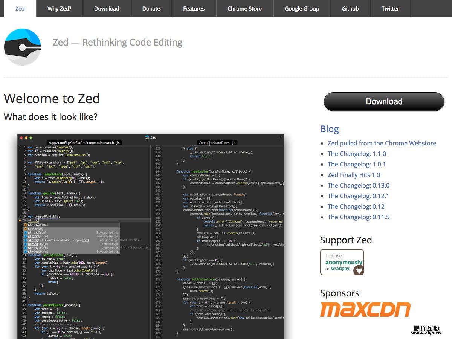Click the MaxCDN sponsor logo
Screen dimensions: 452x339
[x=365, y=310]
